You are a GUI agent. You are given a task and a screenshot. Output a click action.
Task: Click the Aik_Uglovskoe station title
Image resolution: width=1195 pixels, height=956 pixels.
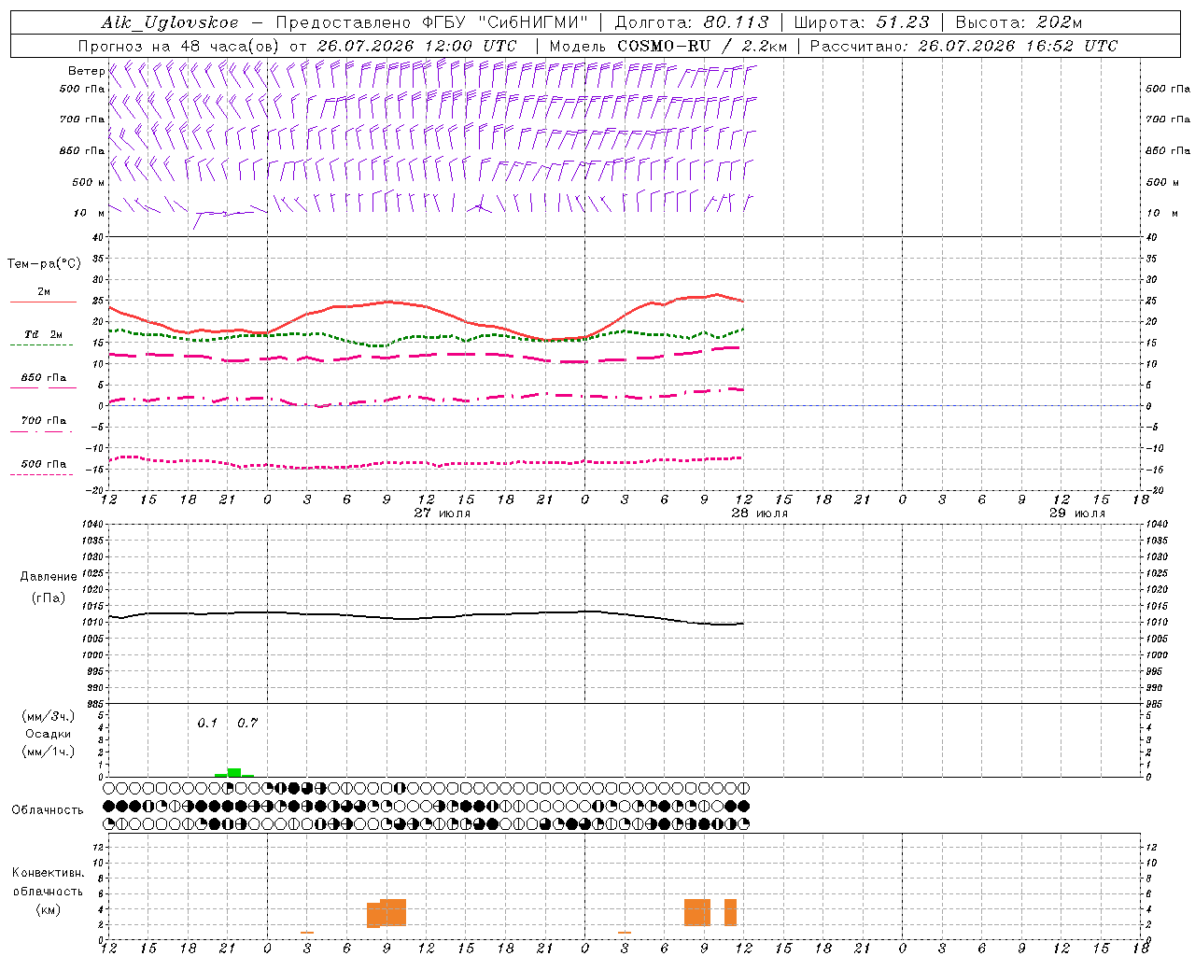click(170, 22)
